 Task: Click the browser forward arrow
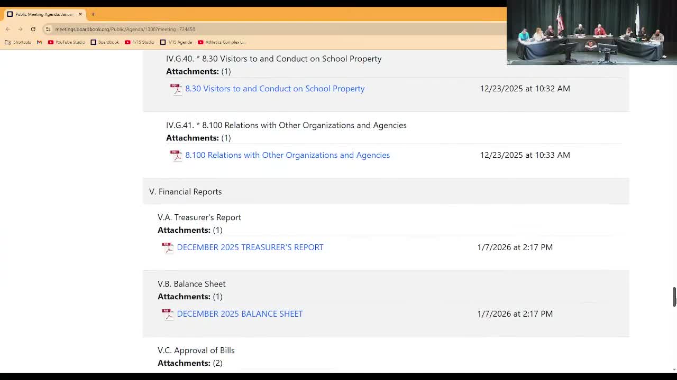click(20, 29)
